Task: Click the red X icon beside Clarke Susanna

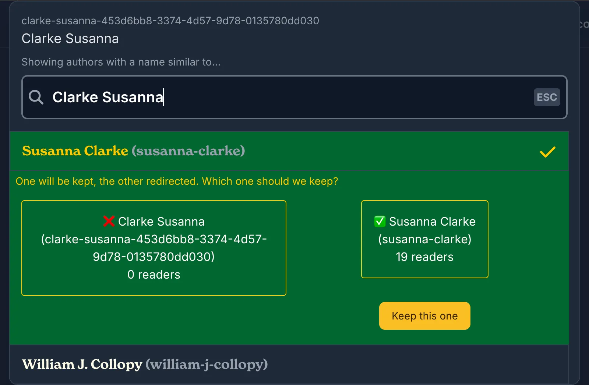Action: (x=109, y=221)
